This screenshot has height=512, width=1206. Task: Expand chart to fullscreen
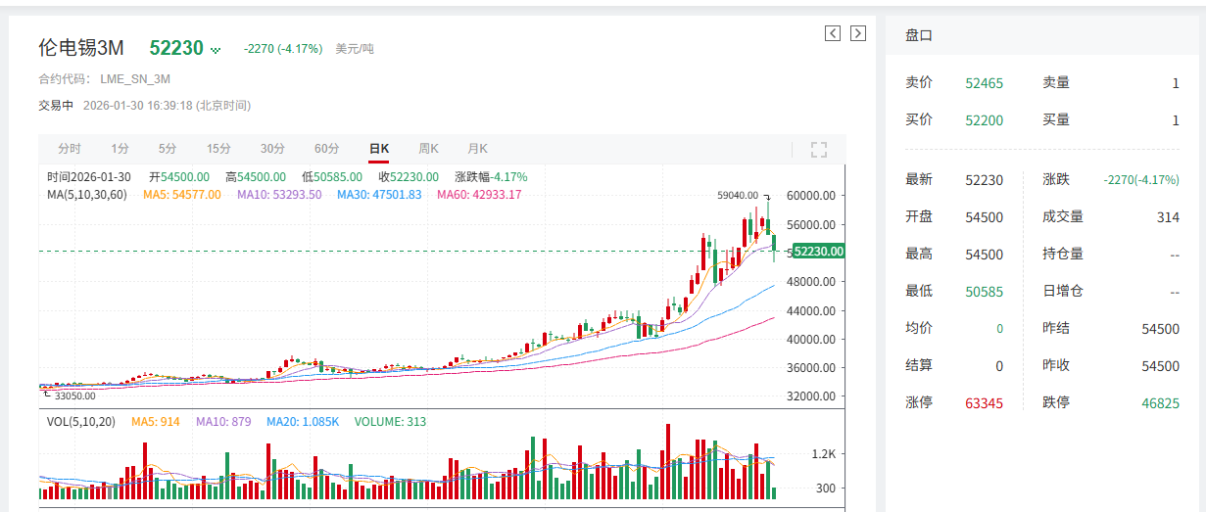click(x=819, y=150)
